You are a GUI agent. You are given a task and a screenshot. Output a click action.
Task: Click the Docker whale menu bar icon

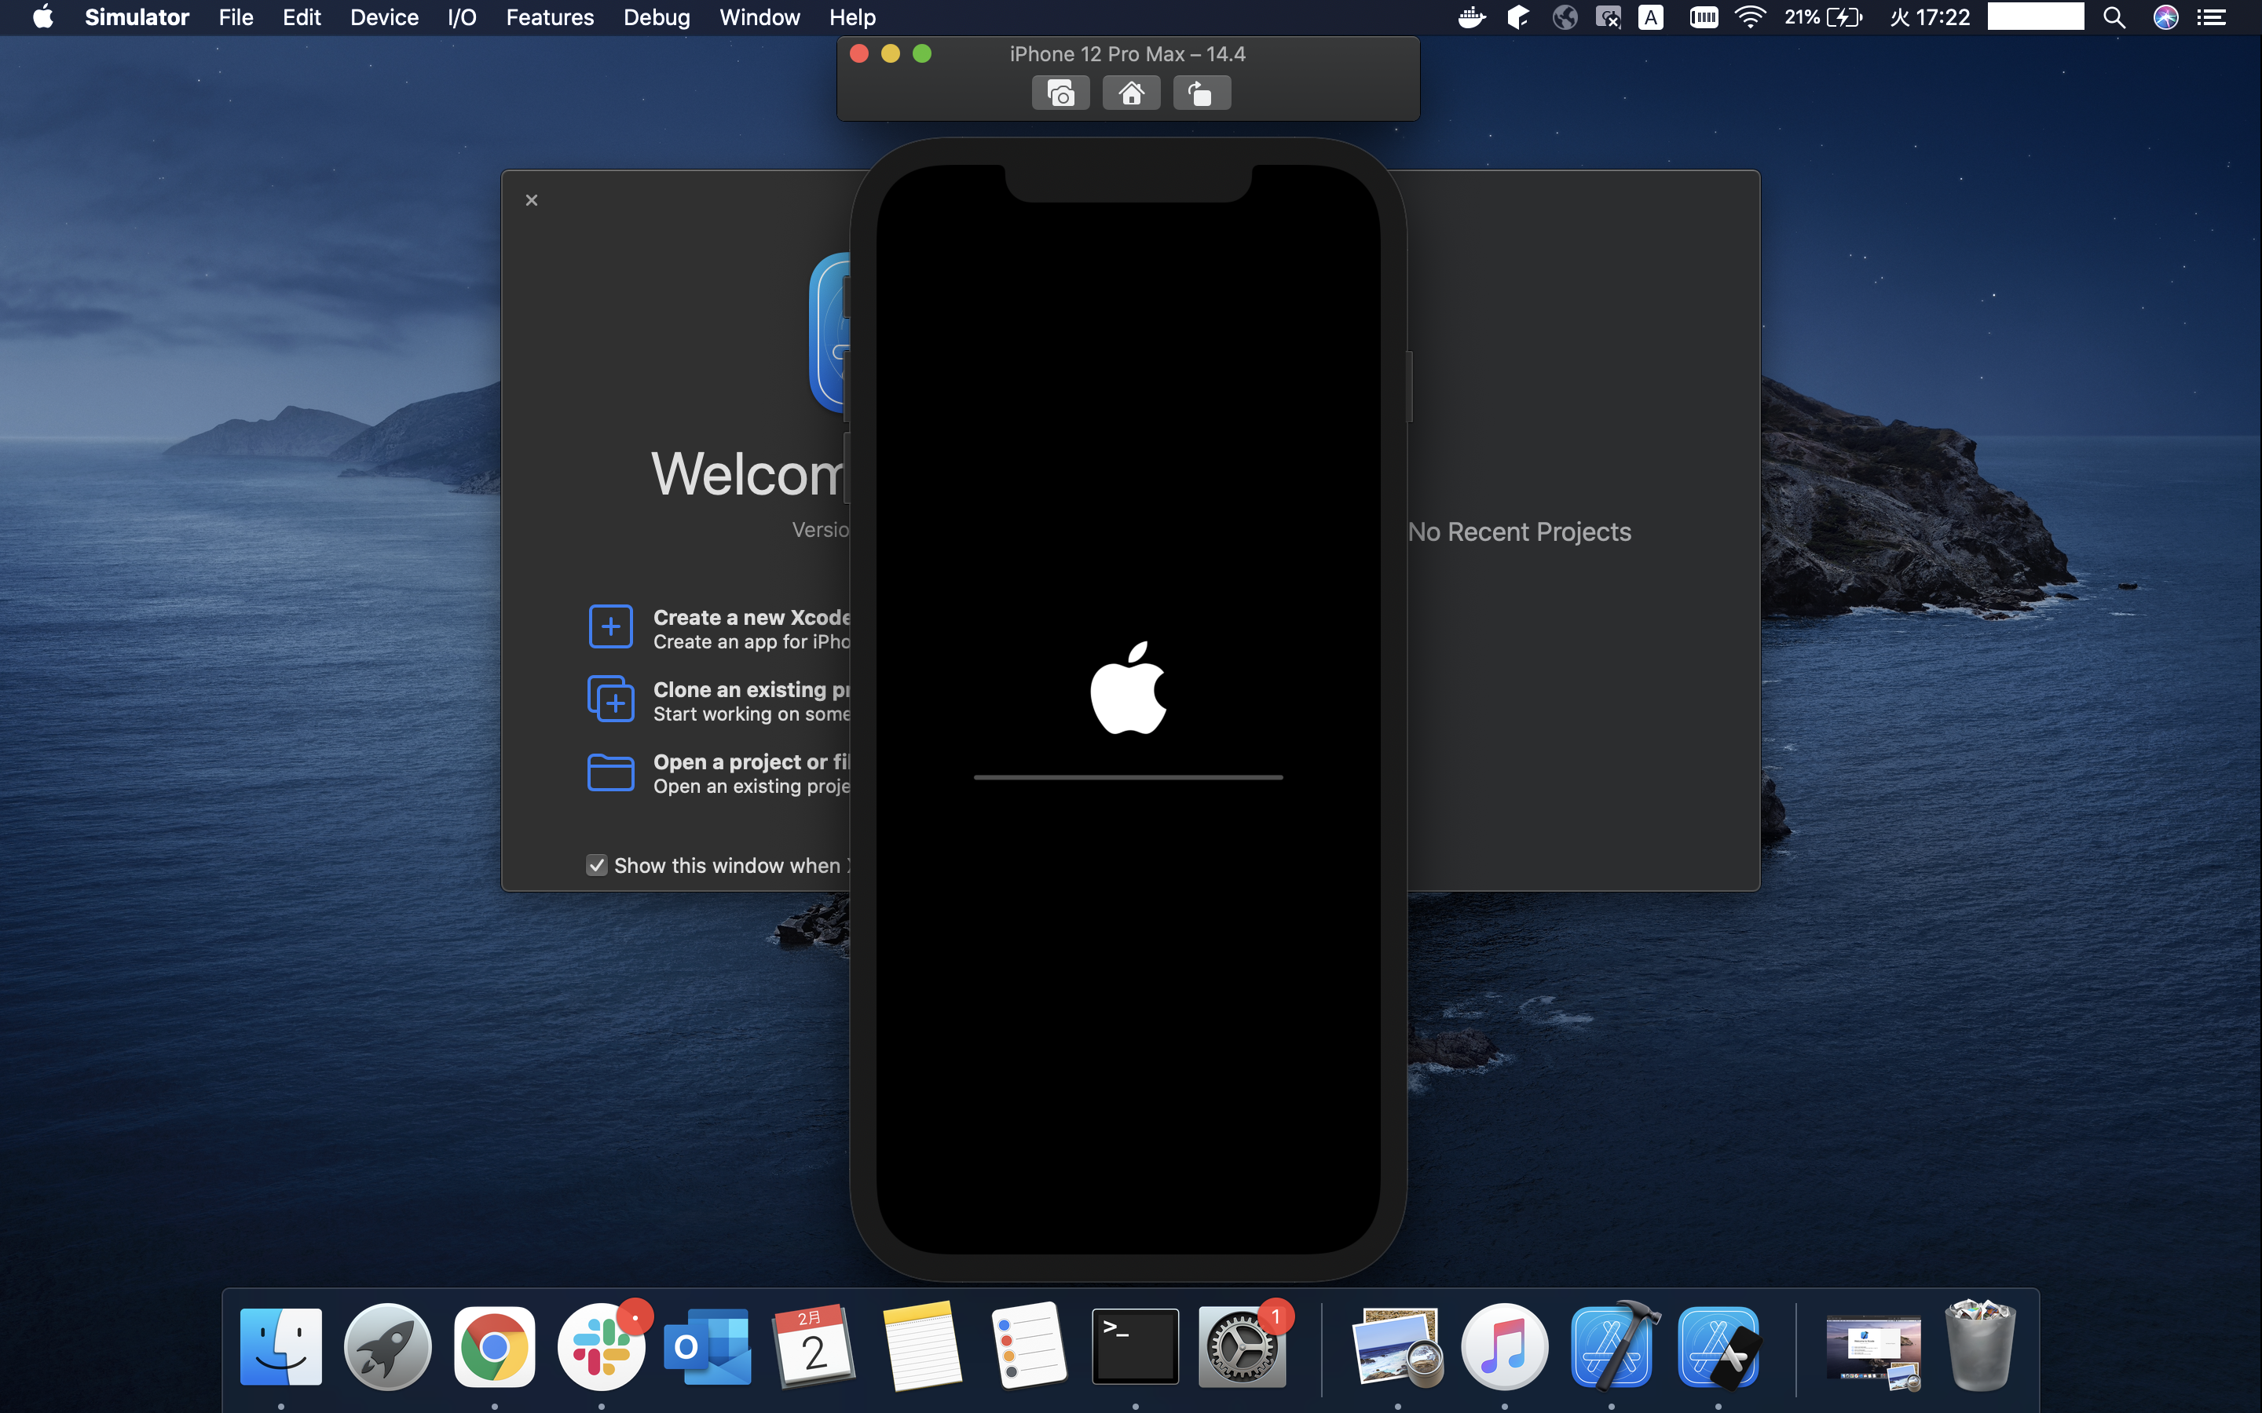(x=1472, y=16)
